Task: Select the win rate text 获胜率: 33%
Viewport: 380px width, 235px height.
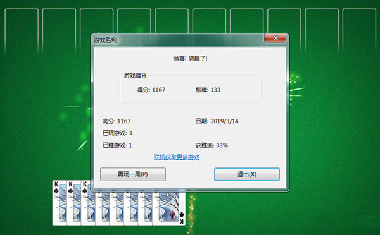Action: [212, 145]
